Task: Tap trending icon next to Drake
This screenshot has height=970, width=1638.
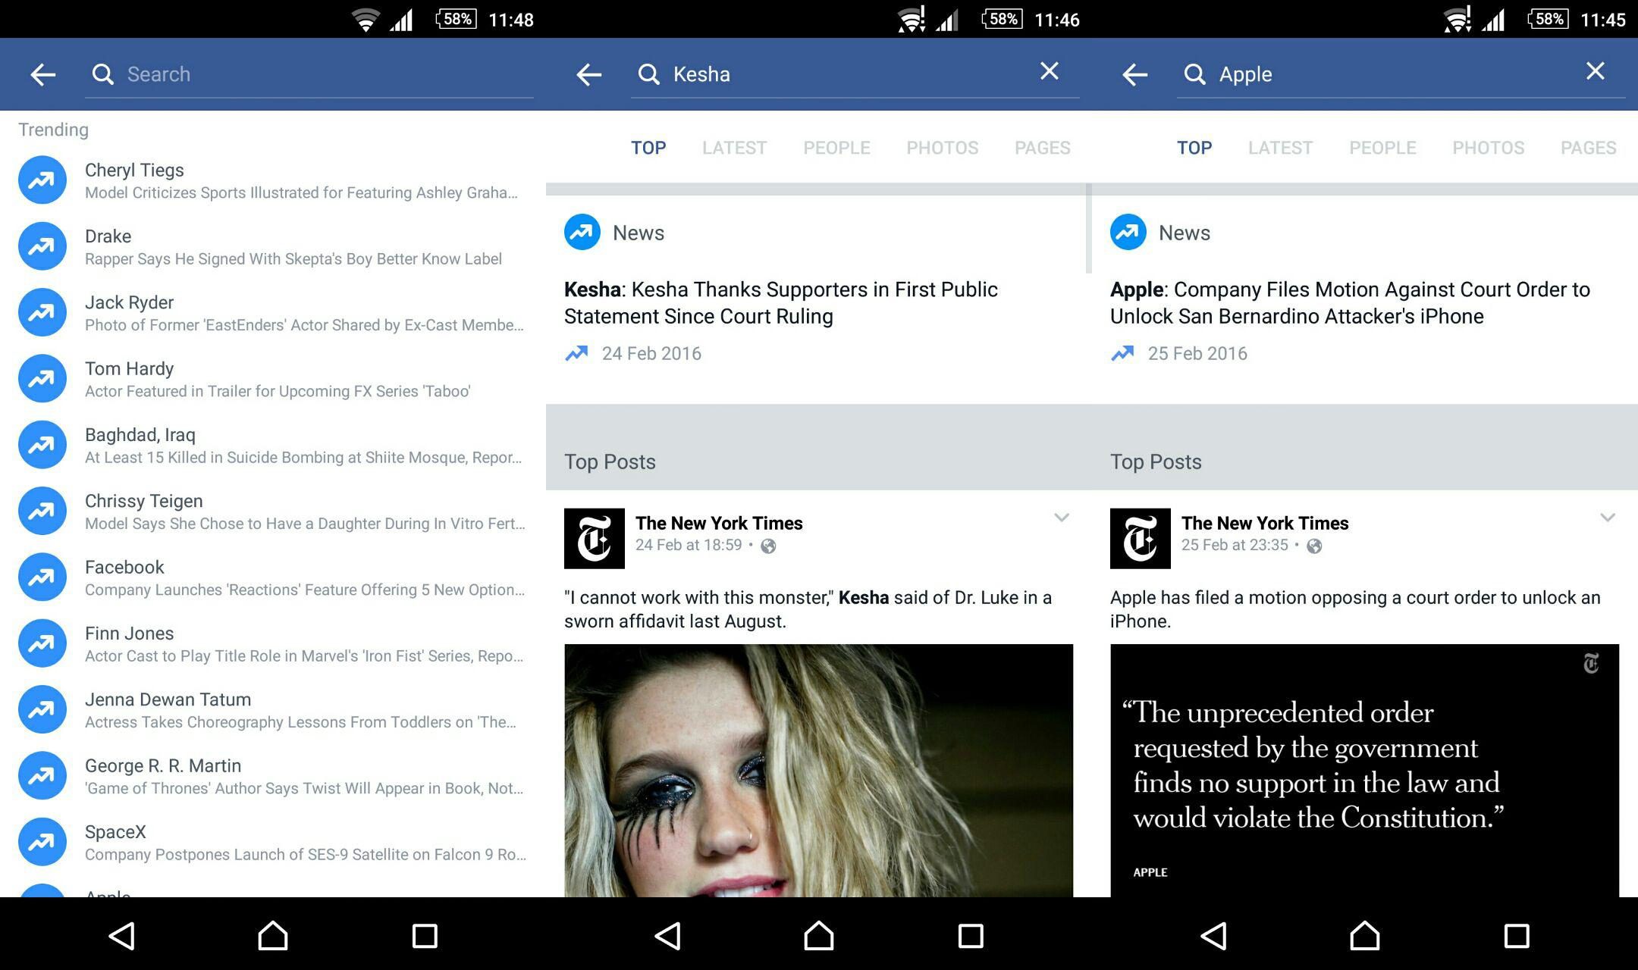Action: (x=42, y=246)
